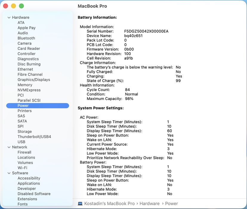The image size is (247, 209).
Task: Select Printers in the sidebar
Action: click(x=24, y=111)
